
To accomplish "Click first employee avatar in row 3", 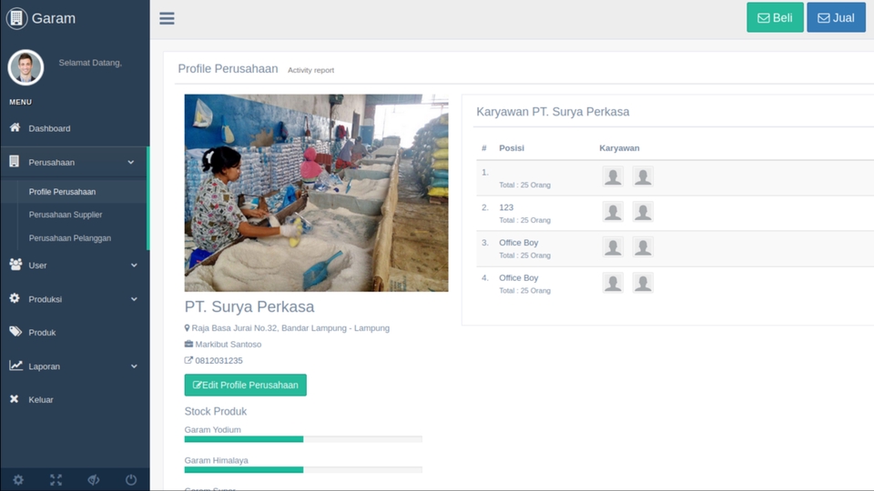I will tap(613, 247).
